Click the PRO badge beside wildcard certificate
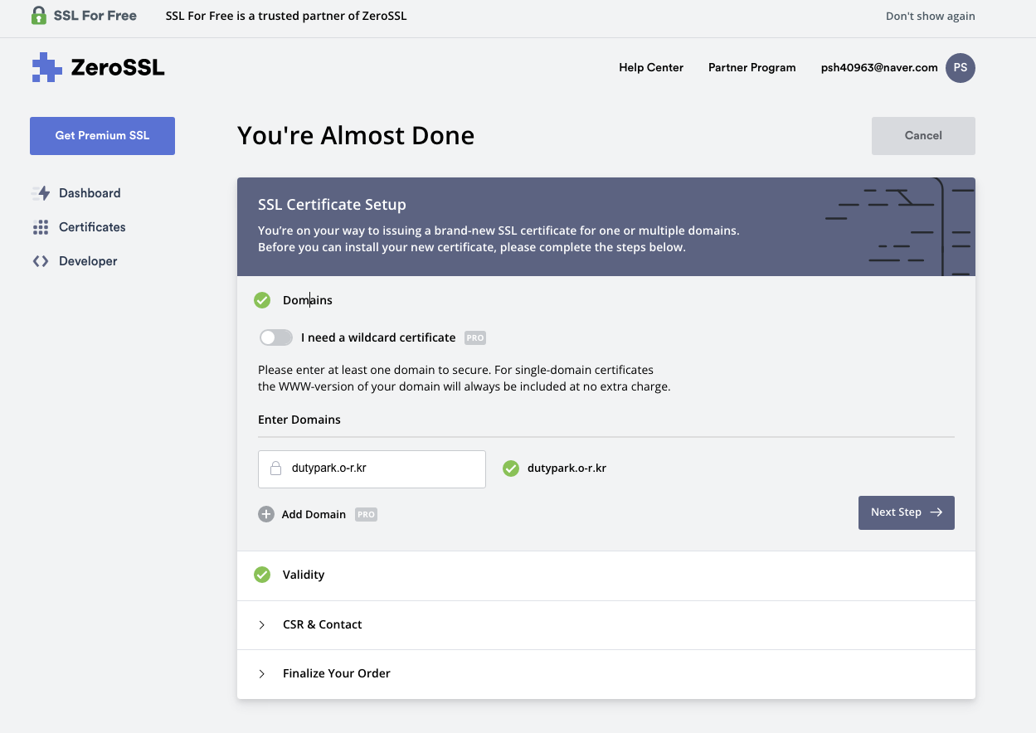 [x=475, y=337]
